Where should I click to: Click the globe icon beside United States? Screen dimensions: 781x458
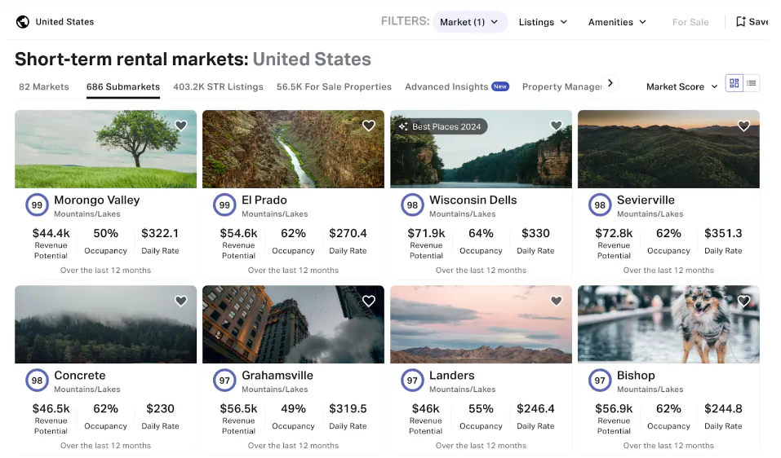pyautogui.click(x=22, y=22)
